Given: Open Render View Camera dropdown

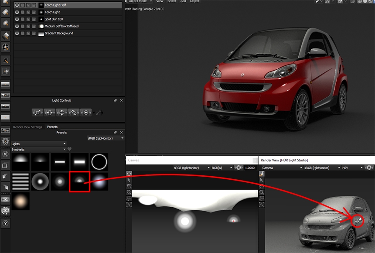Looking at the screenshot, I should (x=282, y=168).
